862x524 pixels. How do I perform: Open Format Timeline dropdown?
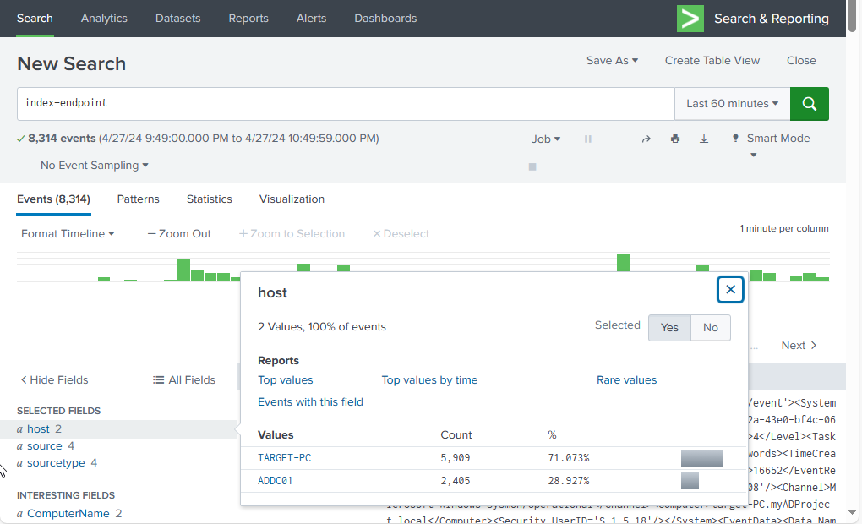point(68,233)
